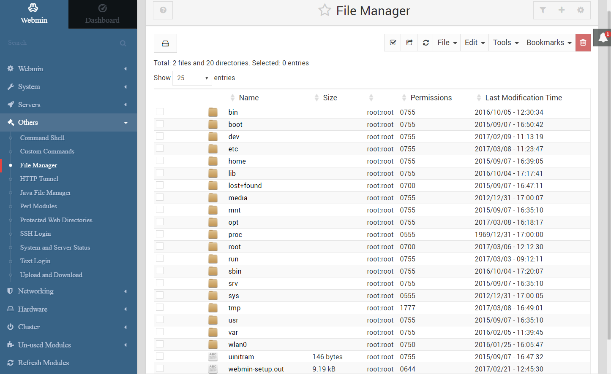Open the lost+found directory

tap(245, 186)
